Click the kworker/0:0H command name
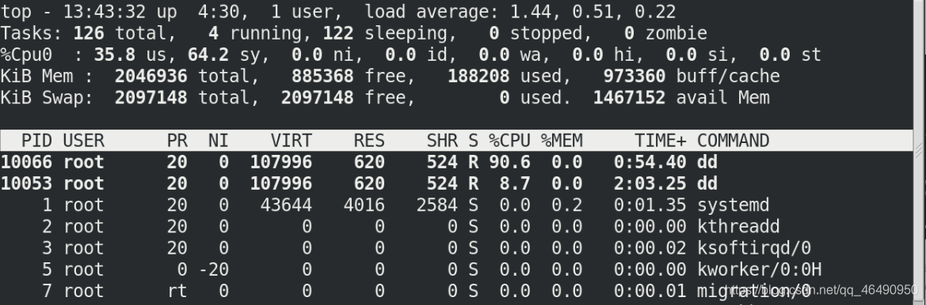Screen dimensions: 926x305 (759, 269)
